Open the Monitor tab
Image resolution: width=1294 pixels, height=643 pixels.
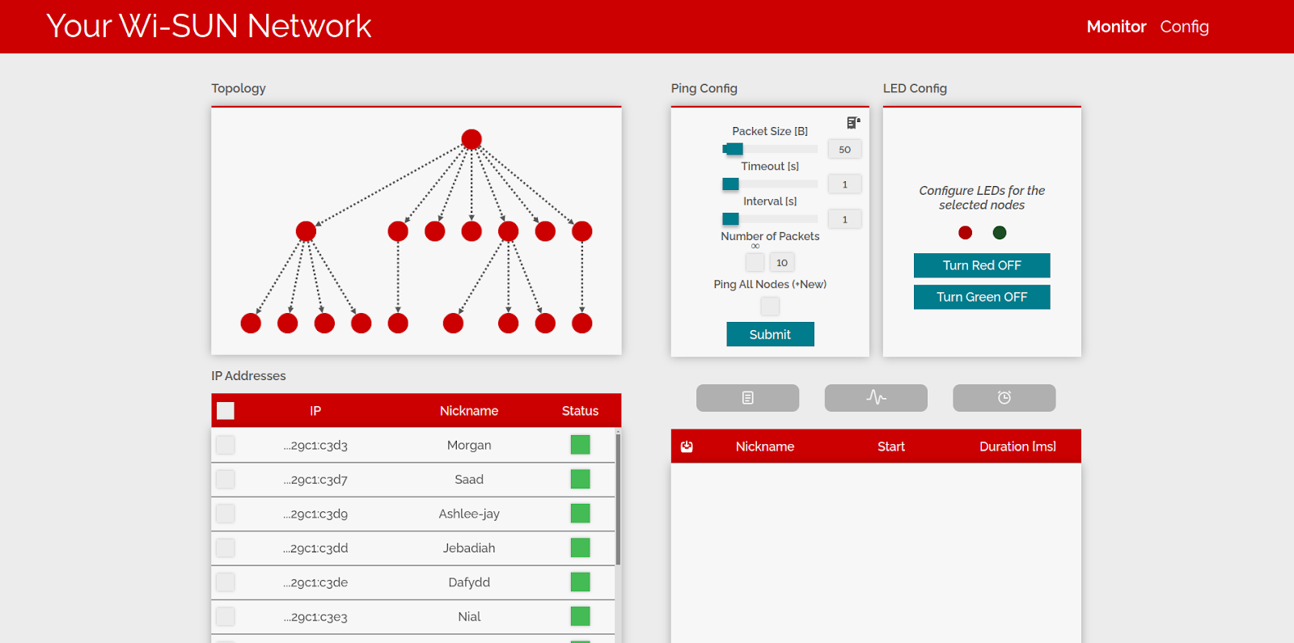click(x=1116, y=27)
